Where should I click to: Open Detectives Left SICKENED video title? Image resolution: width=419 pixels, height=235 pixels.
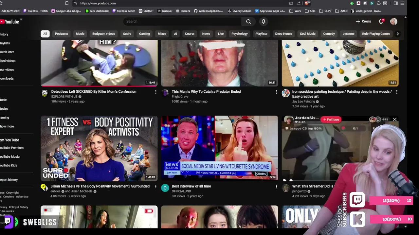(94, 92)
